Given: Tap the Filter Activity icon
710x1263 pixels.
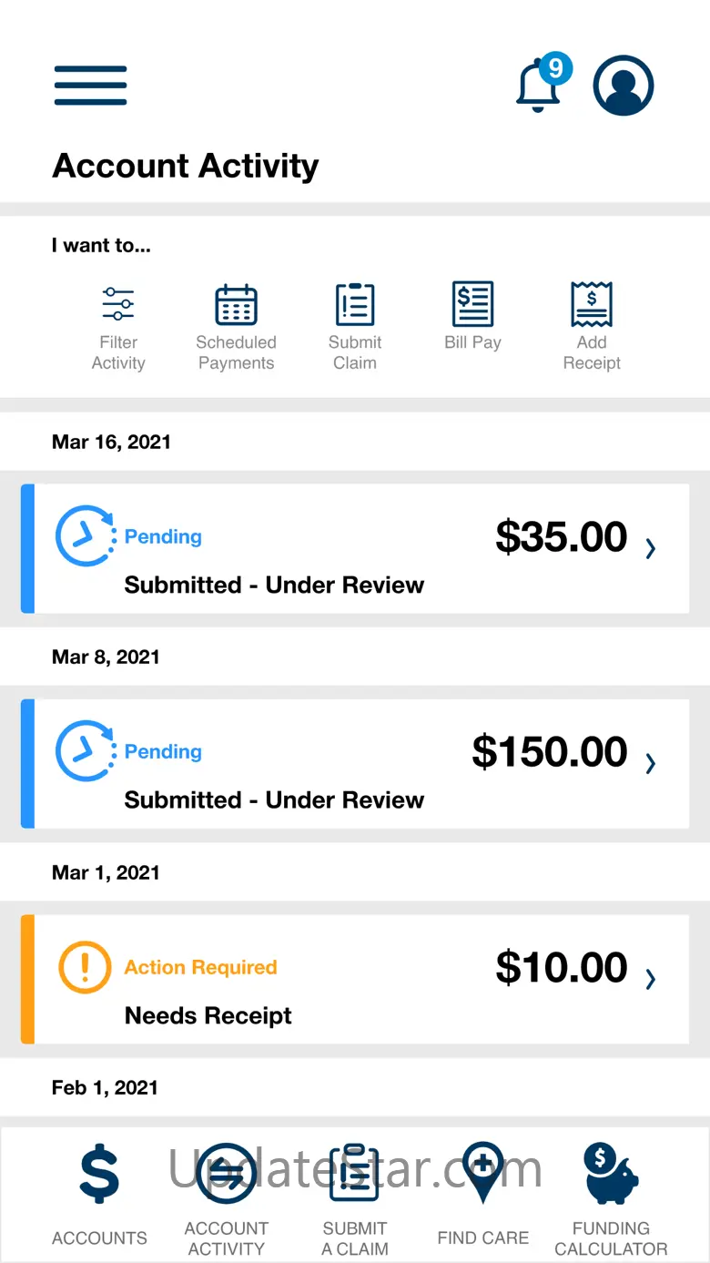Looking at the screenshot, I should 118,305.
